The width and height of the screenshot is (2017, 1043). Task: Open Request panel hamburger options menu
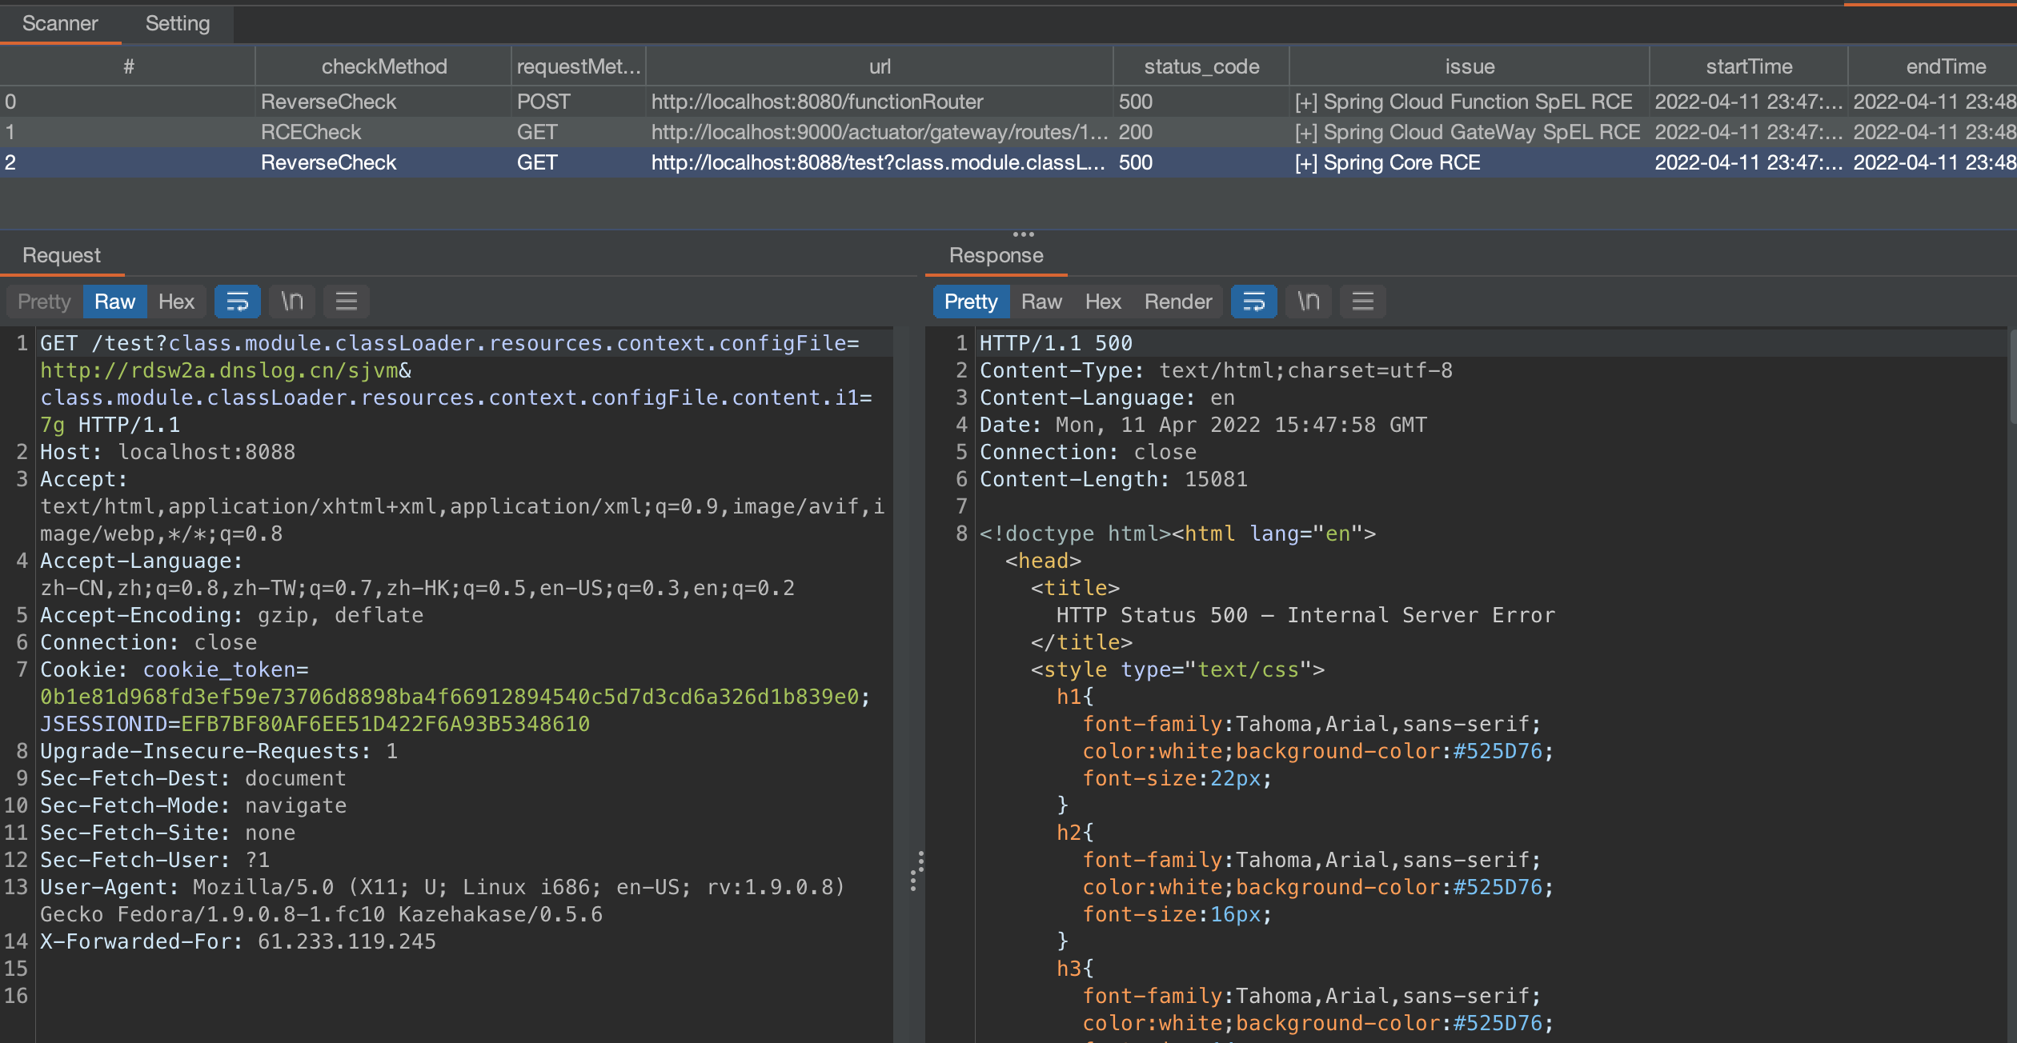[347, 302]
